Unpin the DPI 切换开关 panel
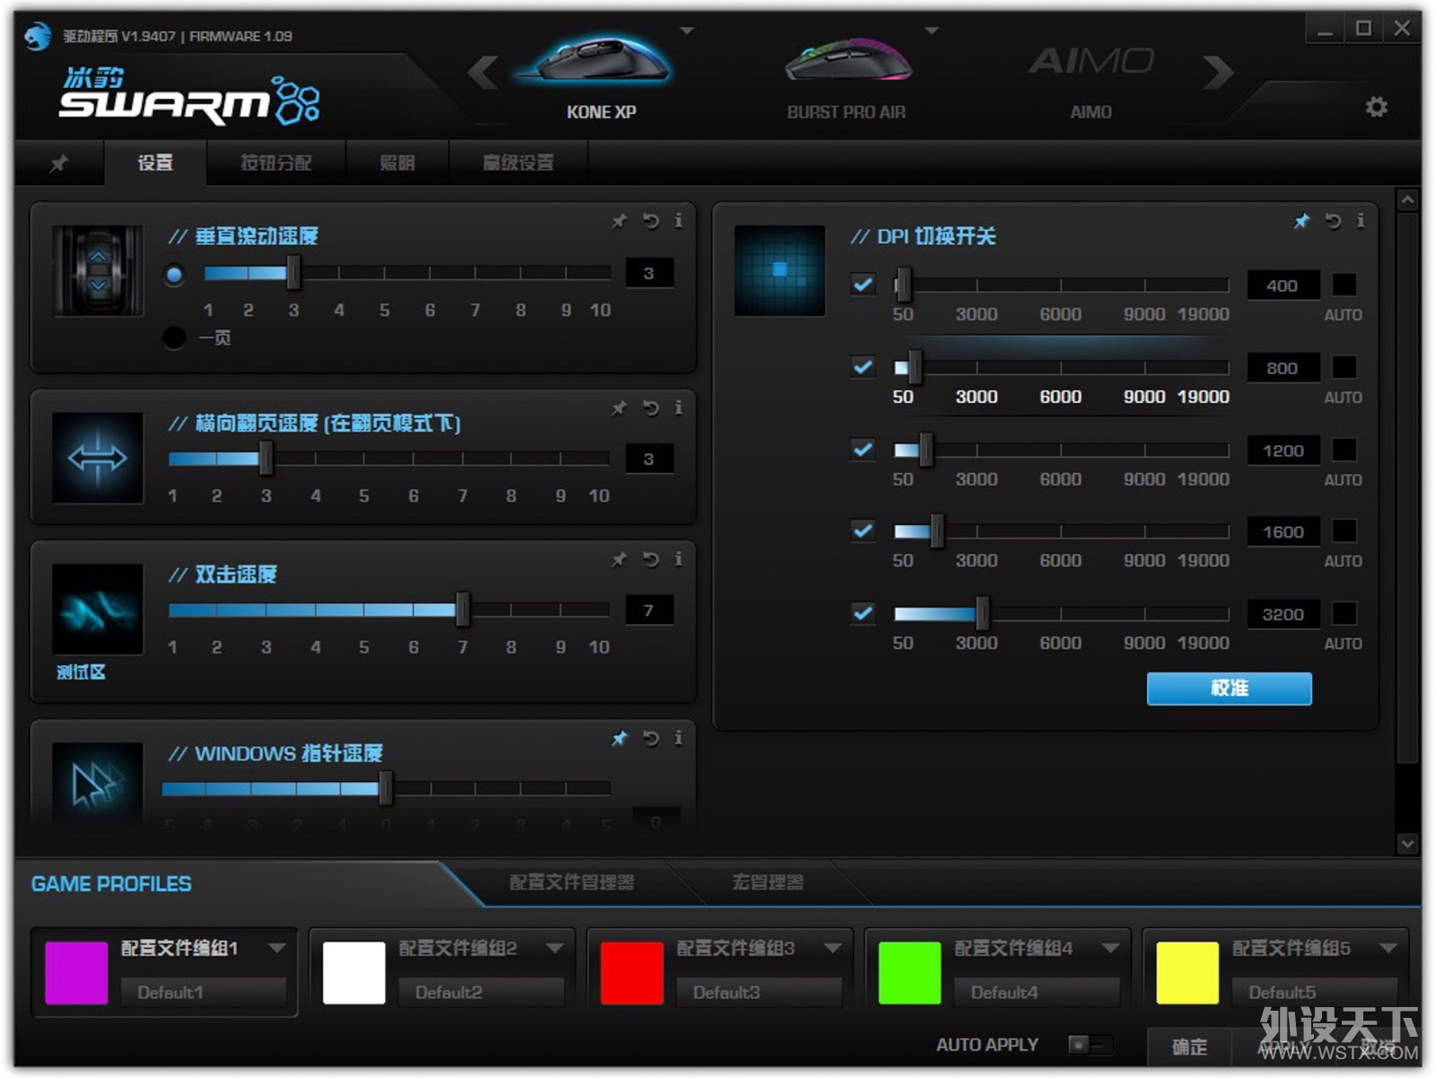 (1301, 221)
